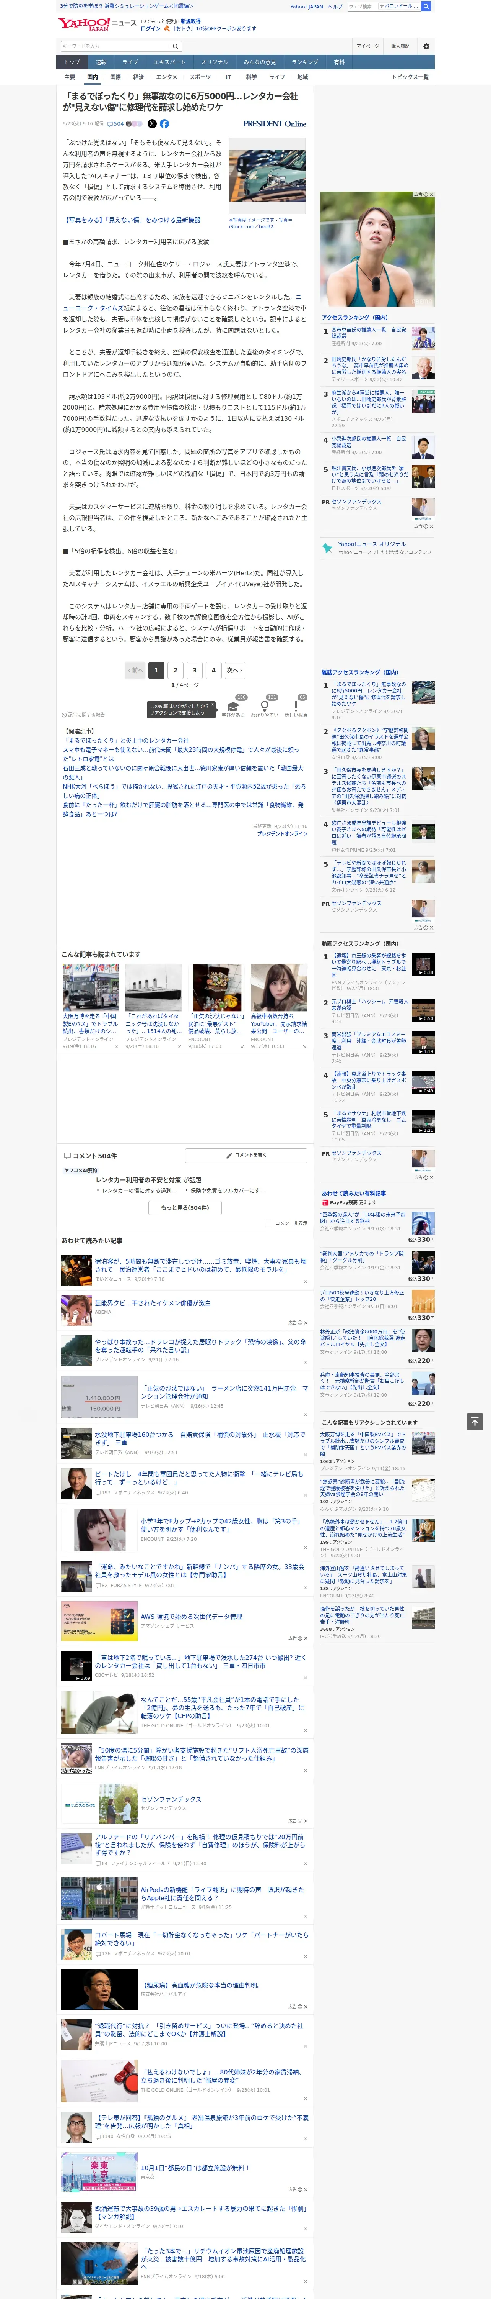This screenshot has height=2299, width=491.
Task: Click the ログイン link
Action: [151, 29]
